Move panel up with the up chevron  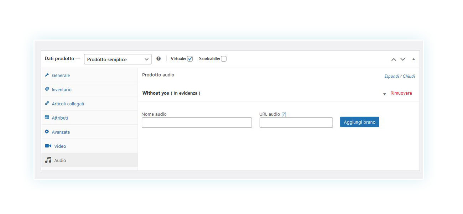point(394,59)
